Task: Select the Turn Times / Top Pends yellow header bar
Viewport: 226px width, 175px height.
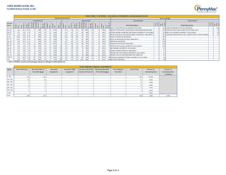Action: pos(117,16)
